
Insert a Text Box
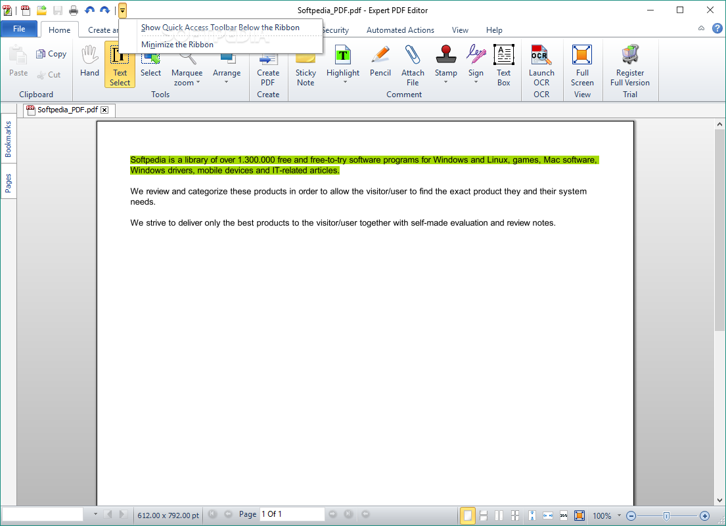click(x=503, y=65)
